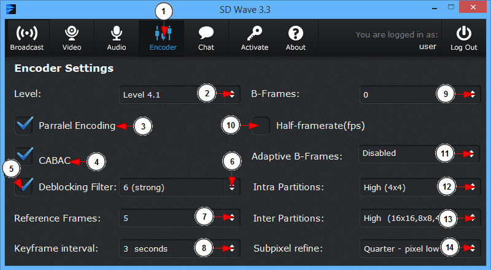491x270 pixels.
Task: Open the Level dropdown showing Level 4.1
Action: [x=180, y=94]
